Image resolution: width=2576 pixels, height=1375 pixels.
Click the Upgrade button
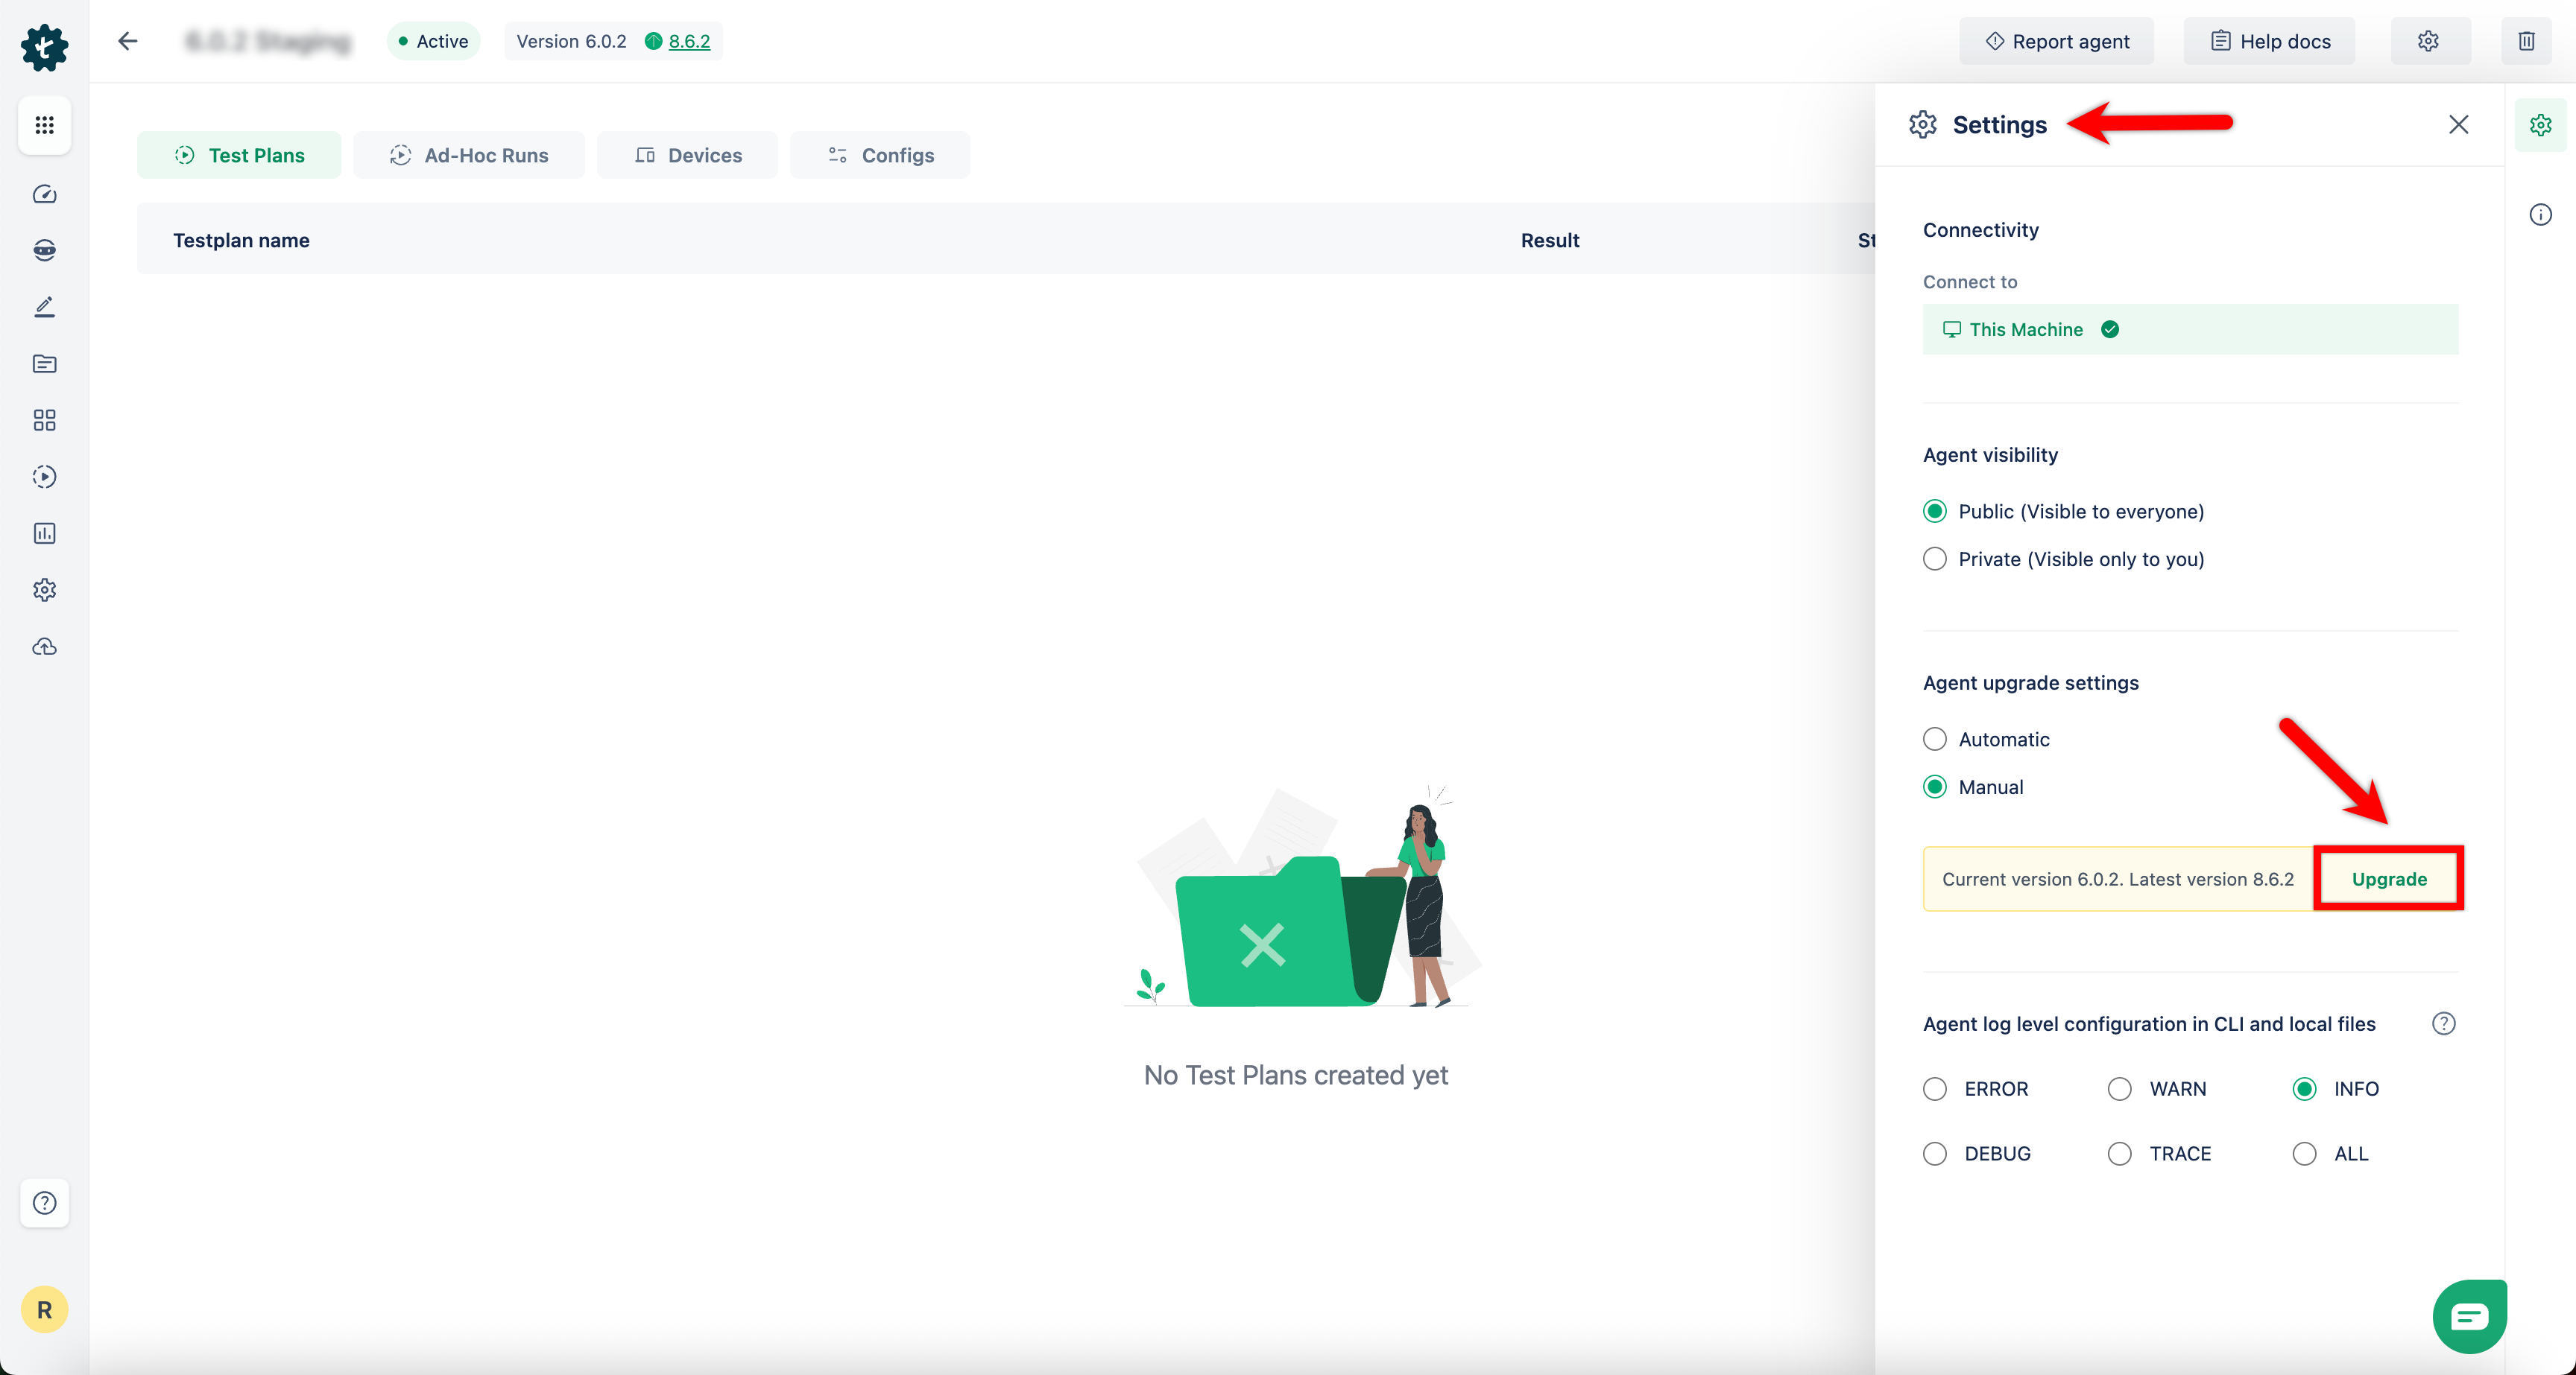(x=2388, y=878)
